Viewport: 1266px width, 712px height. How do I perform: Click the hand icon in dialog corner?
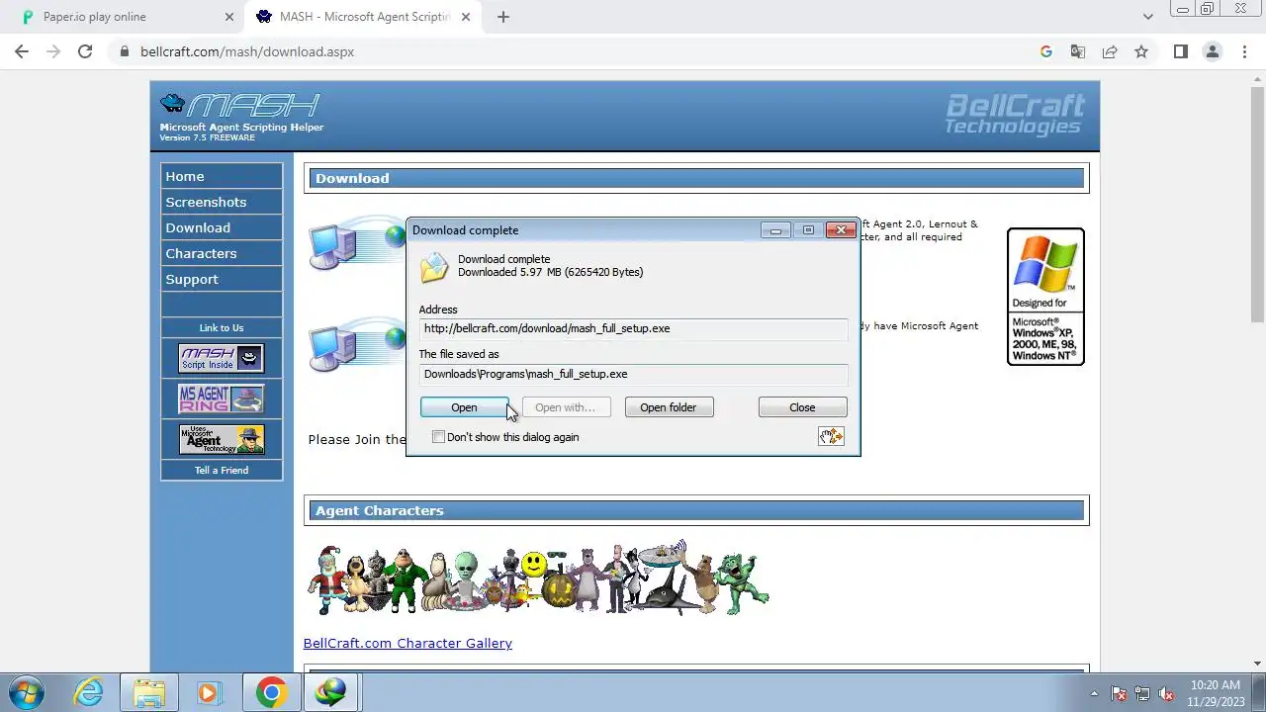pos(831,436)
